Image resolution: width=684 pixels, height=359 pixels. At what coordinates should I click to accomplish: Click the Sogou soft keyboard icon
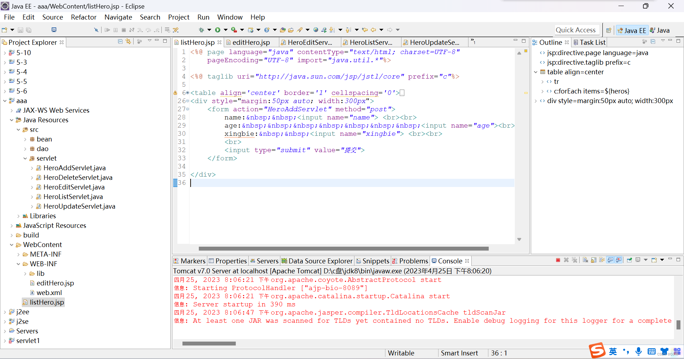tap(652, 352)
